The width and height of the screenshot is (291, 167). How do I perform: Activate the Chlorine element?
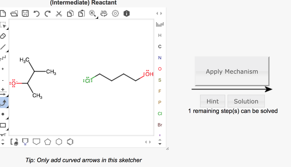(x=160, y=113)
